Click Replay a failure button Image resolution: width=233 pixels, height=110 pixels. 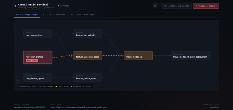point(206,6)
